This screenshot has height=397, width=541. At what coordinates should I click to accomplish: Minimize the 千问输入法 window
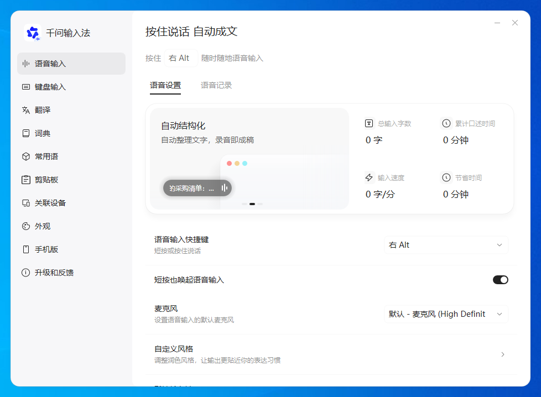coord(497,23)
